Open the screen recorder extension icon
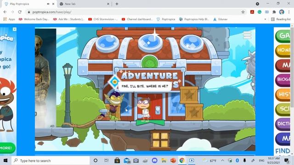Viewport: 294px width, 165px height. point(267,12)
